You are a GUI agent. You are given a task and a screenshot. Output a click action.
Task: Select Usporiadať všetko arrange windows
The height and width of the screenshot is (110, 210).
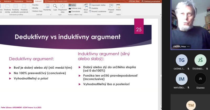(98, 5)
